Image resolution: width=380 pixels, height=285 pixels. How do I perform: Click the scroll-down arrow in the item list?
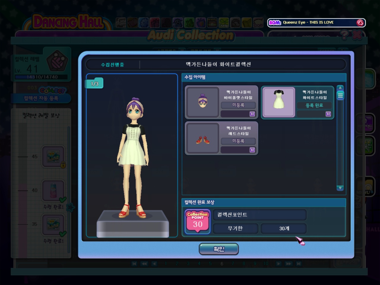pyautogui.click(x=340, y=188)
